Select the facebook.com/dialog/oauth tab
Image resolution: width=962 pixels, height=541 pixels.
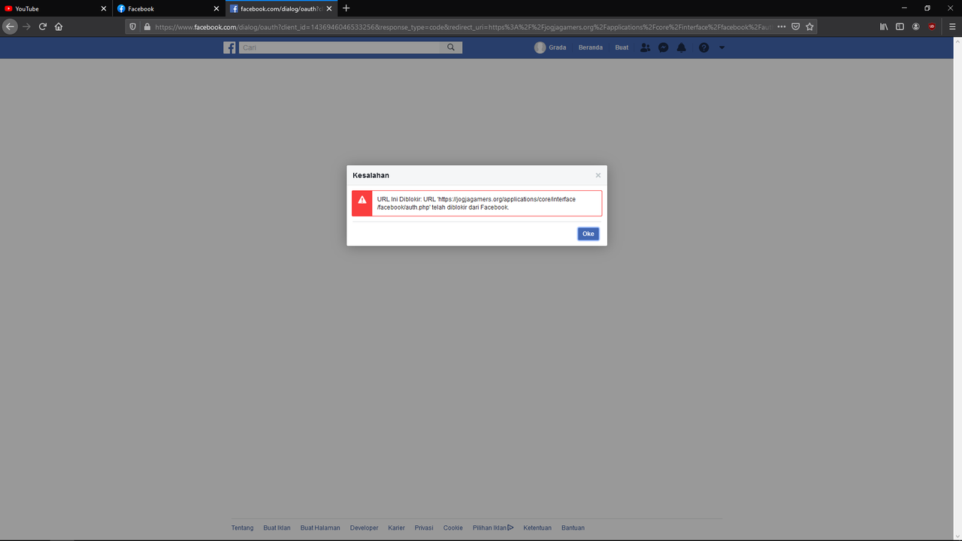pyautogui.click(x=281, y=8)
